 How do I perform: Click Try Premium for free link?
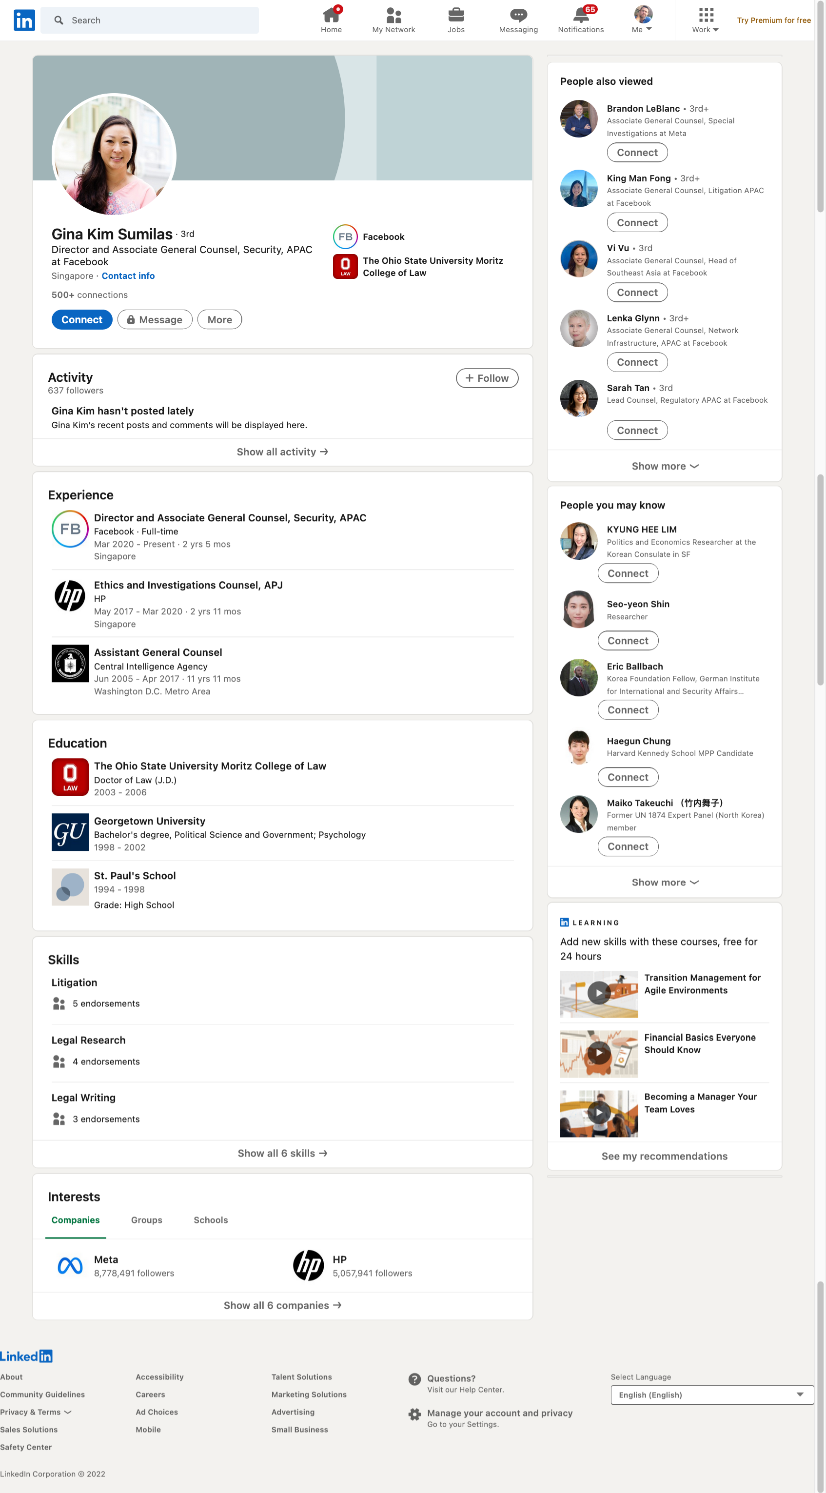(x=773, y=20)
